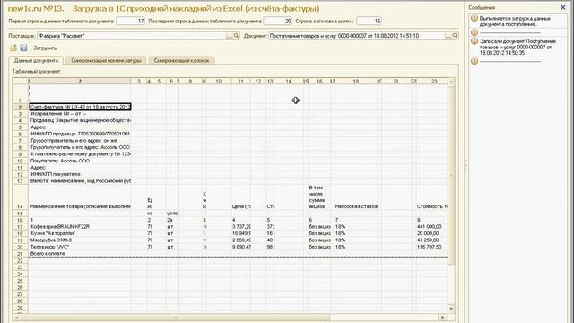The width and height of the screenshot is (574, 323).
Task: Click the horizontal scrollbar thumb
Action: coord(176,317)
